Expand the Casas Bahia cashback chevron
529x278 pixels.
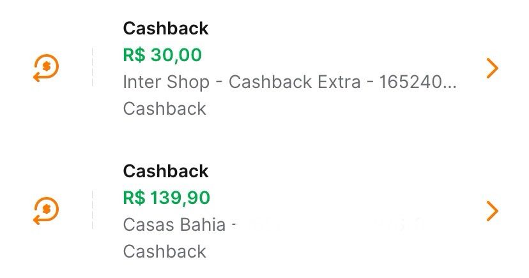[x=491, y=211]
